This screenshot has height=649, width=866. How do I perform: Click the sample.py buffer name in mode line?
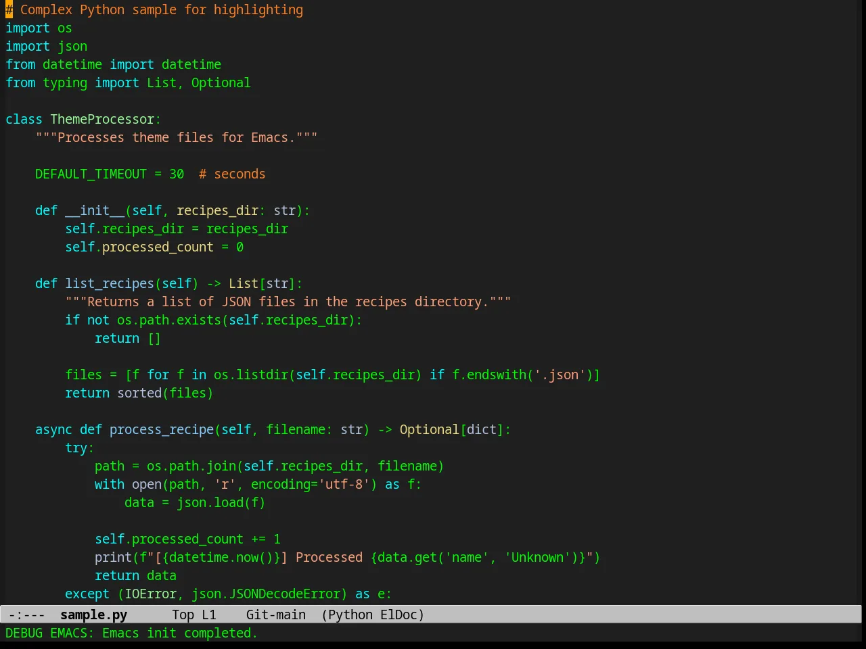click(x=93, y=615)
